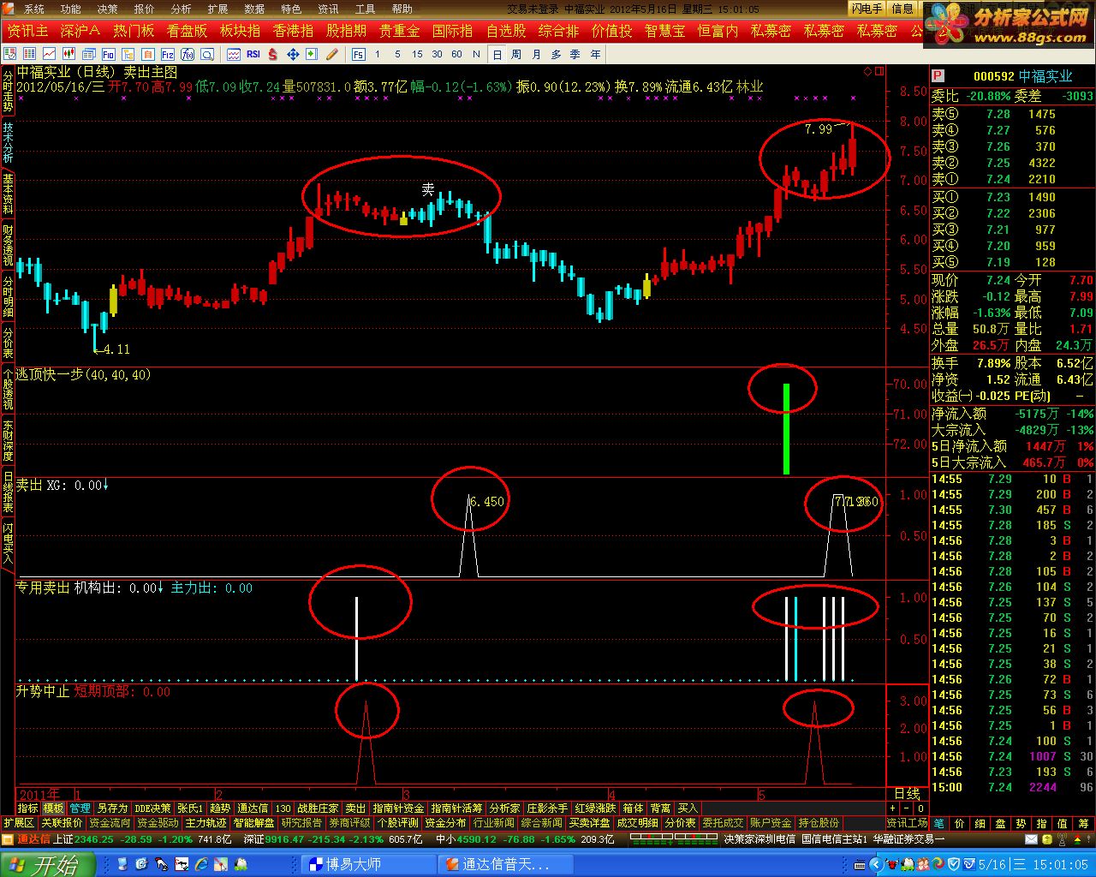Open the 研究报告 bottom tab
1096x877 pixels.
pyautogui.click(x=301, y=823)
